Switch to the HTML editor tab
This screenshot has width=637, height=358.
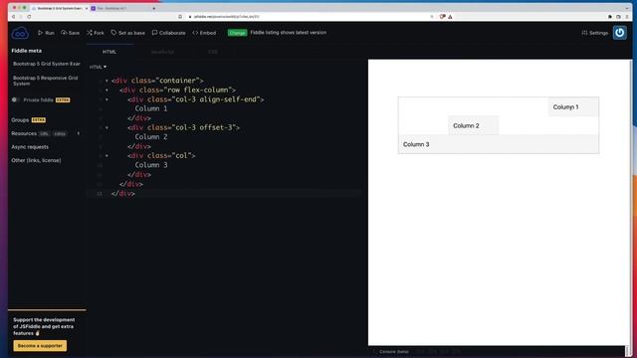click(109, 52)
